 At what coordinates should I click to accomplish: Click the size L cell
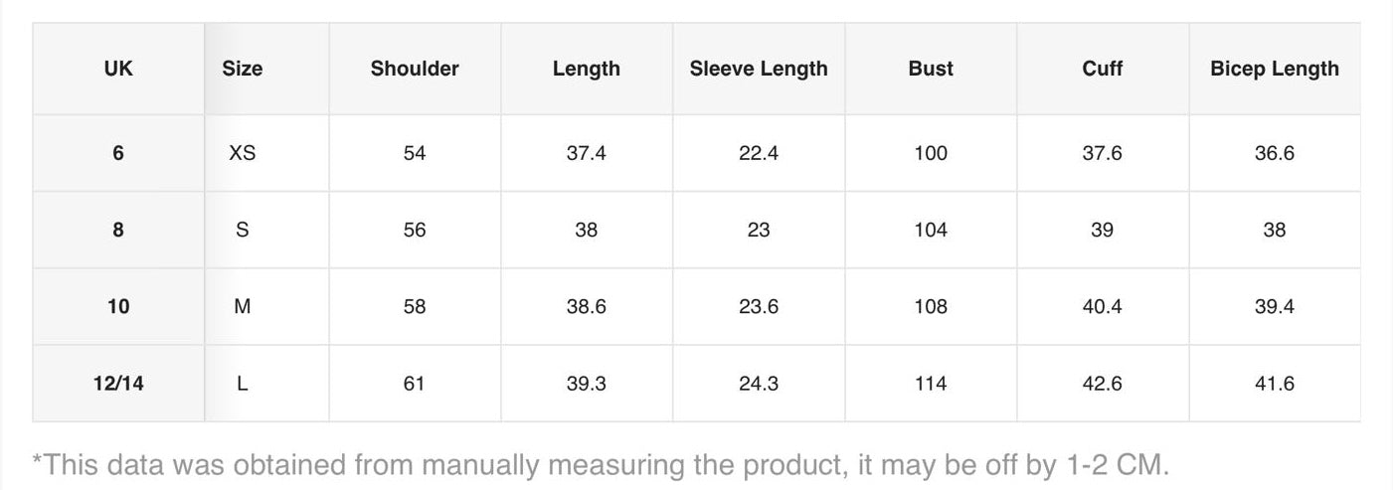click(243, 383)
